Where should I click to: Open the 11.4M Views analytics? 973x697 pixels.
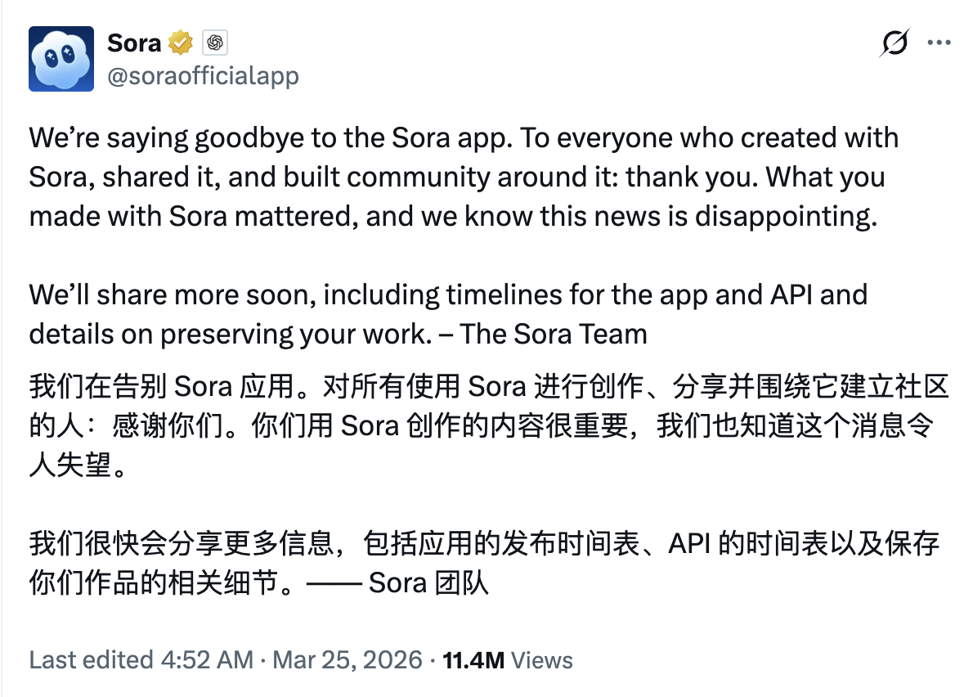point(507,660)
